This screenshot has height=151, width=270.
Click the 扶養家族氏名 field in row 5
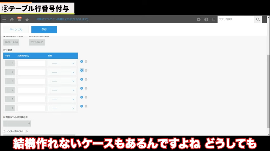point(32,99)
